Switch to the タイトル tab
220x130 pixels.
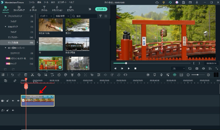tap(44, 9)
